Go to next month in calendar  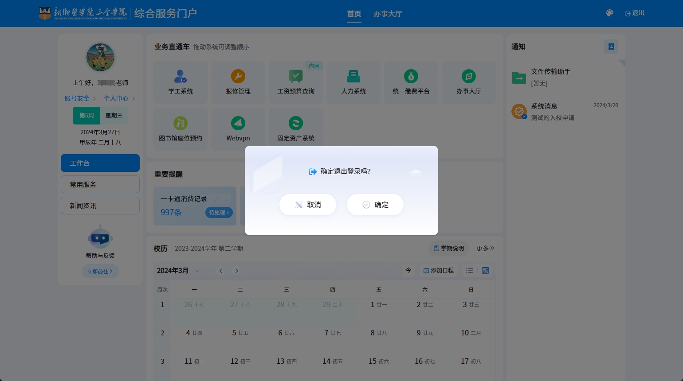(x=237, y=271)
